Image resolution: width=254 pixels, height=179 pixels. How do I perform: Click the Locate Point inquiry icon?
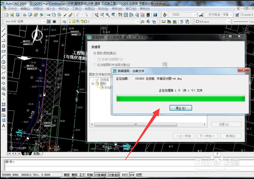(x=188, y=21)
